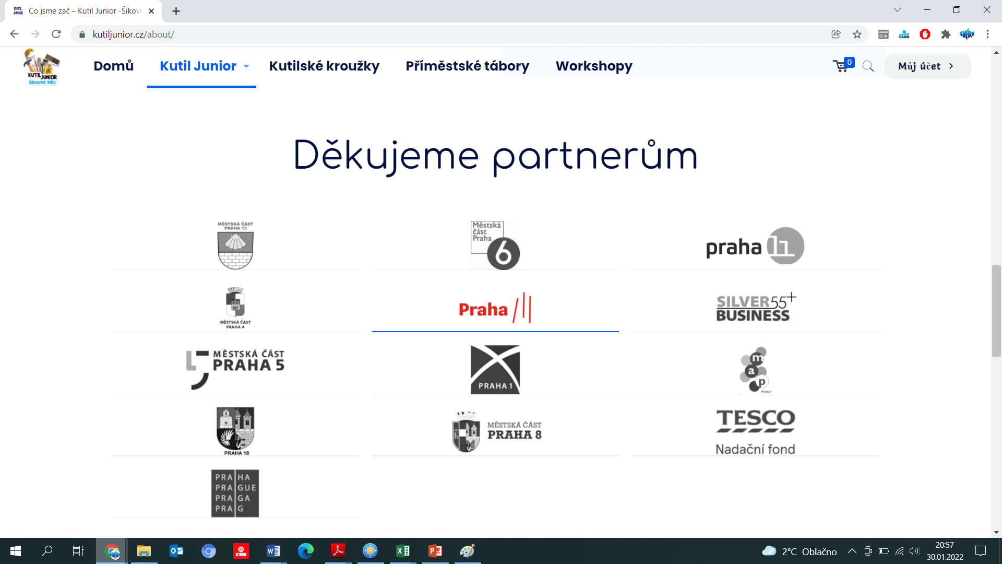Image resolution: width=1002 pixels, height=564 pixels.
Task: Click the Kutil Junior site logo
Action: (42, 66)
